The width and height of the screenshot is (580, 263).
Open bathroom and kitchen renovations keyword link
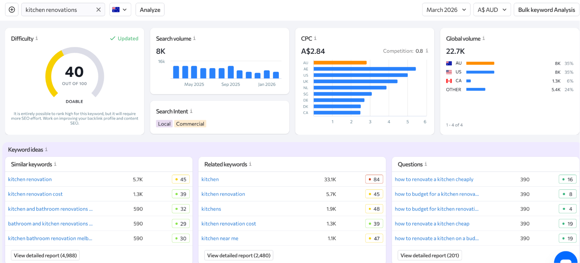50,224
